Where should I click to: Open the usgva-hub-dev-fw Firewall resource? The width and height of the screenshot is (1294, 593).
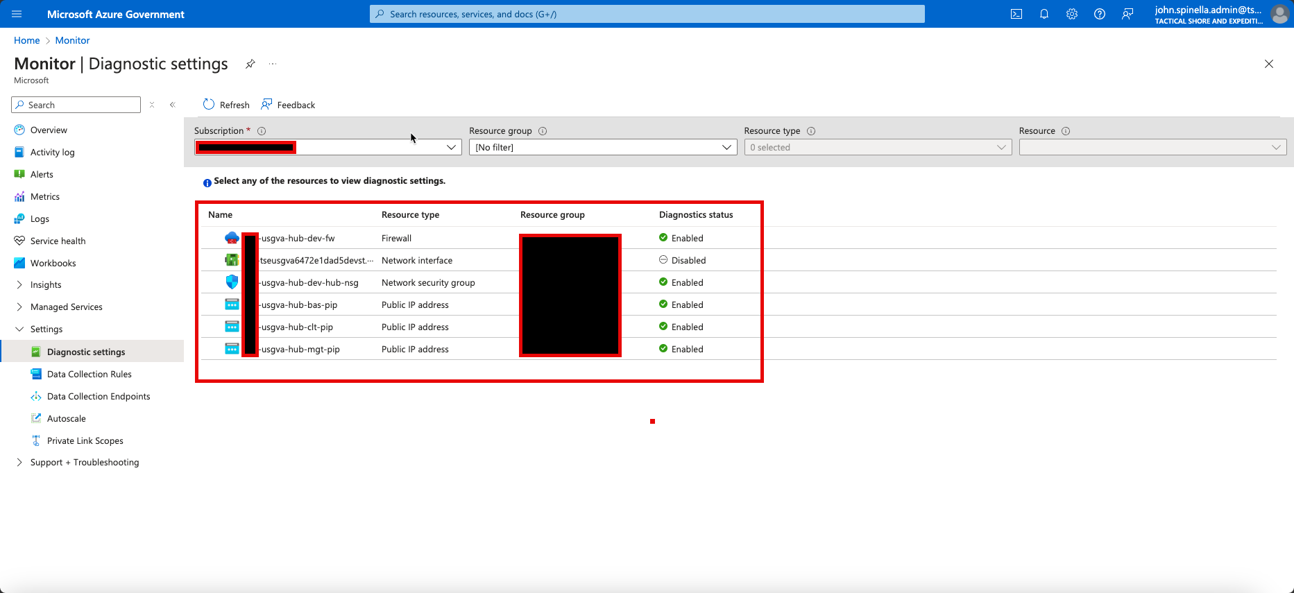point(298,239)
